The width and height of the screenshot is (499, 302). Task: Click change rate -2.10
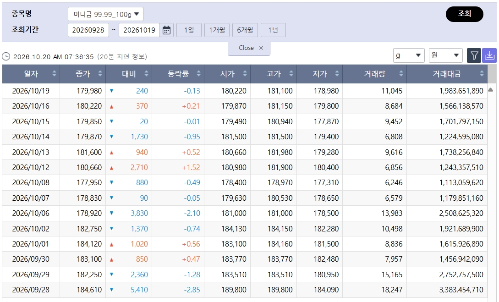[192, 213]
